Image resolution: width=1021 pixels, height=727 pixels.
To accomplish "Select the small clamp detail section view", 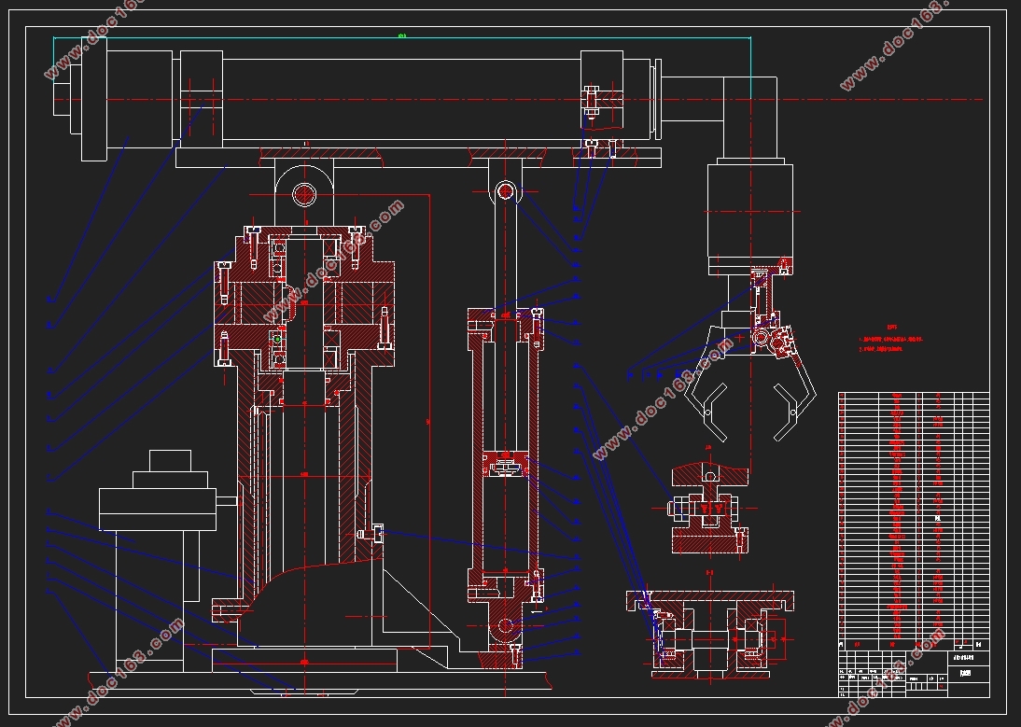I will (x=709, y=509).
